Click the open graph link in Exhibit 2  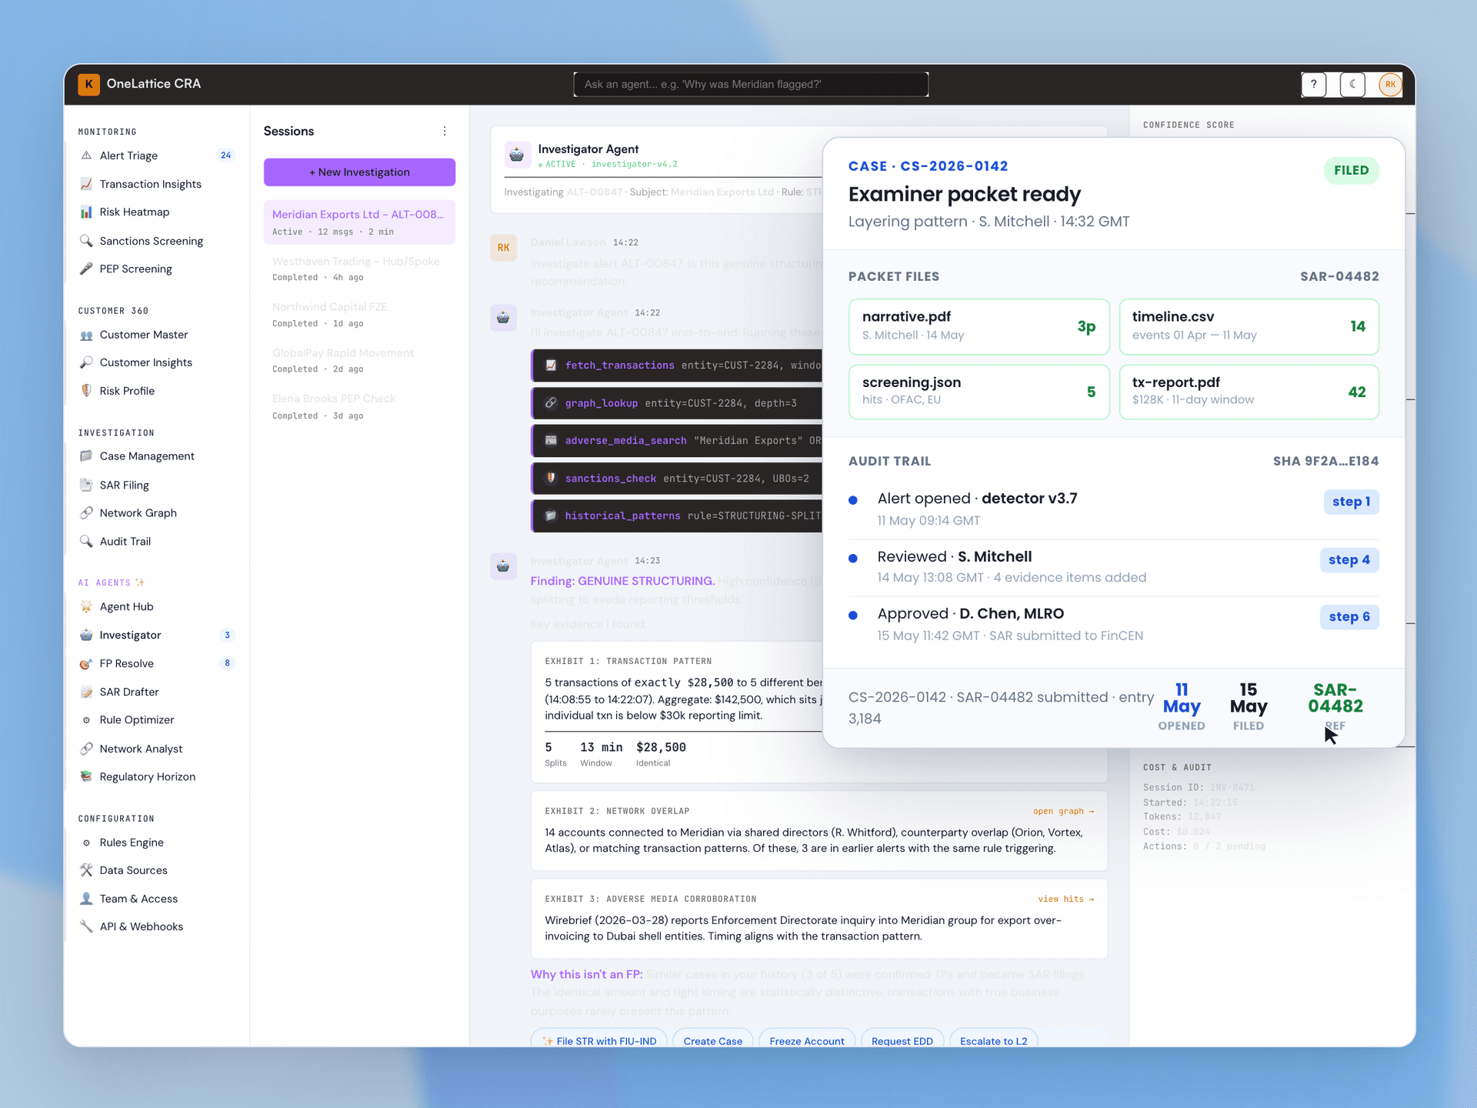tap(1063, 811)
